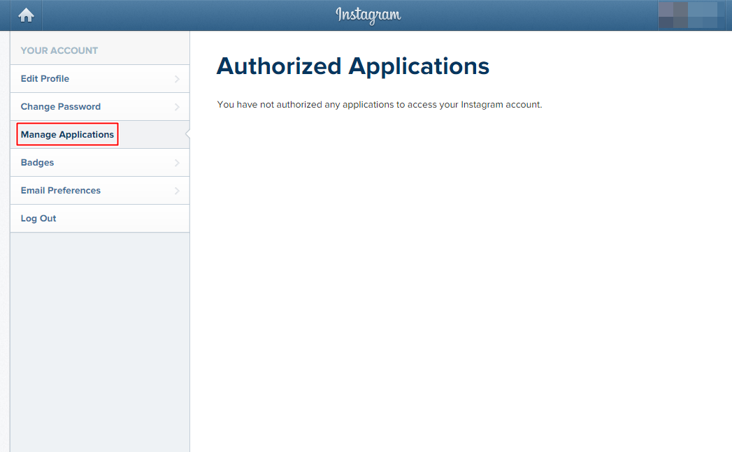Screen dimensions: 732x452
Task: Go to the Instagram home icon
Action: pyautogui.click(x=26, y=15)
